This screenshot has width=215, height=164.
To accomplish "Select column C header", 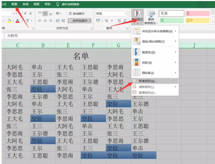I will (18, 45).
